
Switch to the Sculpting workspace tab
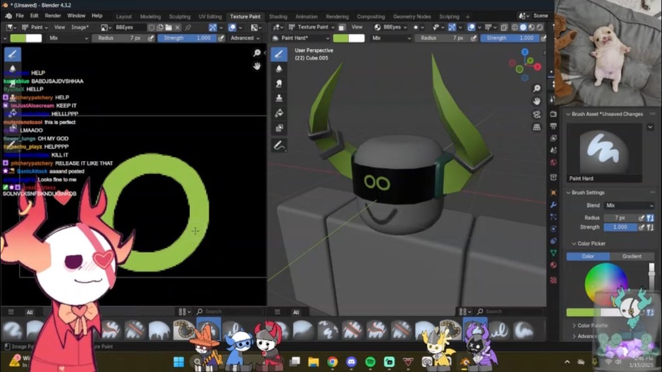[x=179, y=16]
